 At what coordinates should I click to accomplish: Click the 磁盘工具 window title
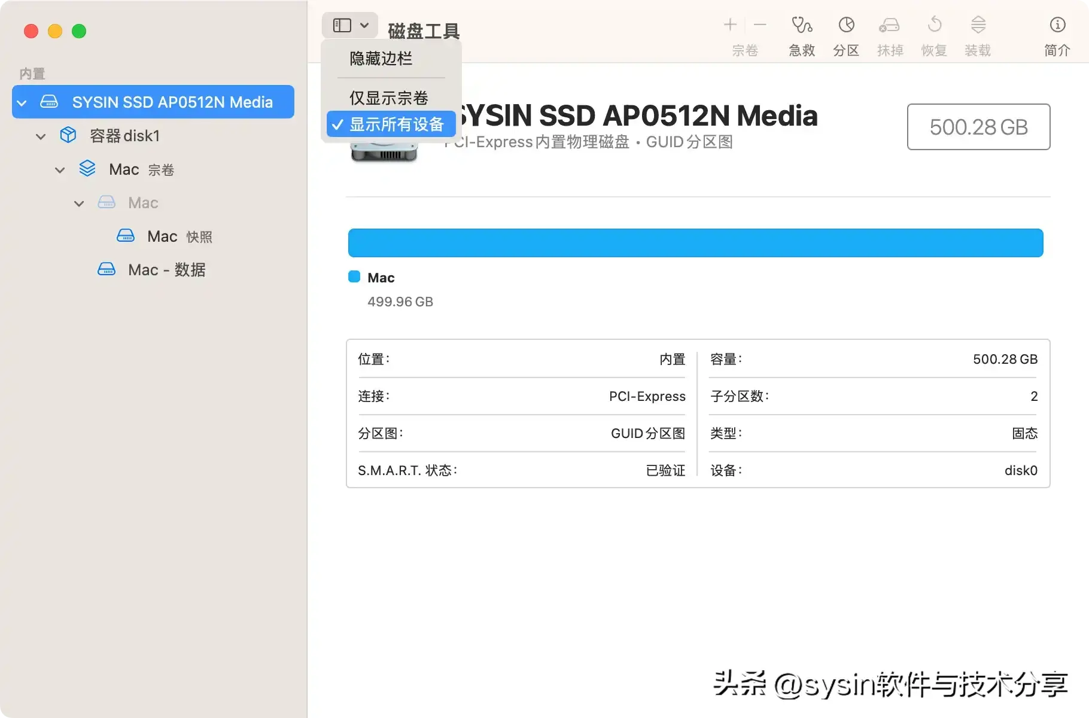424,31
